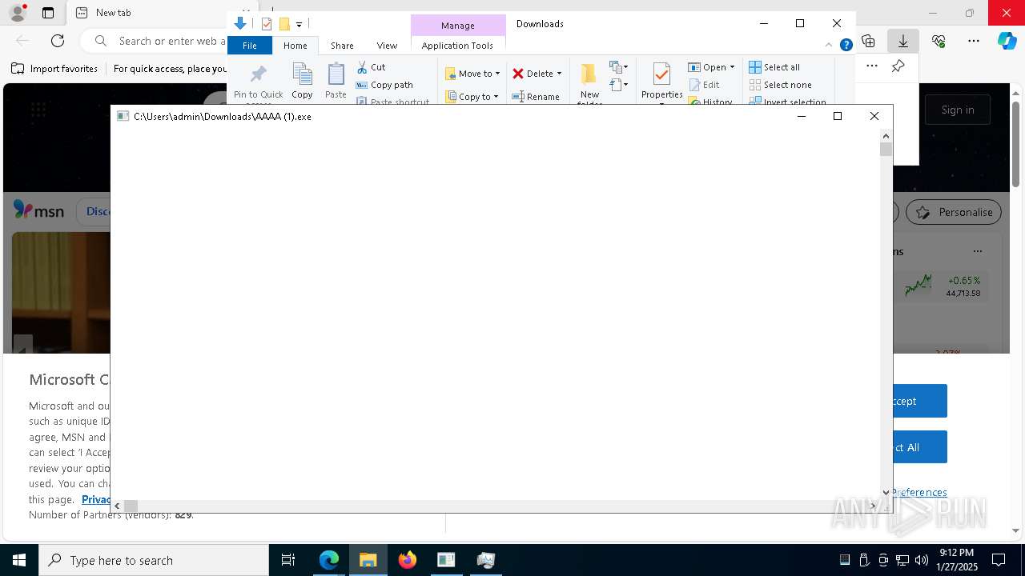This screenshot has width=1025, height=576.
Task: Click the Manage Preferences link
Action: (919, 492)
